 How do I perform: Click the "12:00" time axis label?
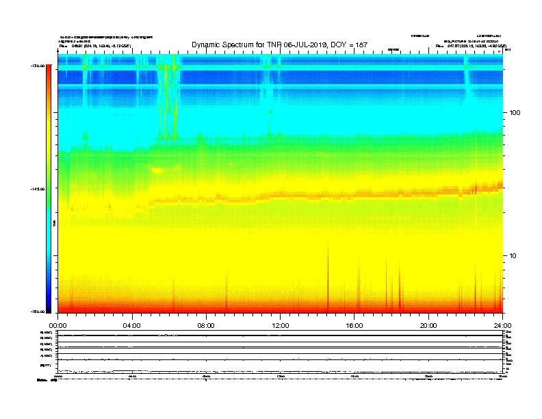[281, 326]
